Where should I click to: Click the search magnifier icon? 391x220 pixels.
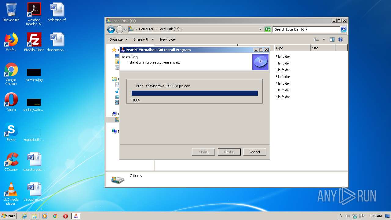click(x=344, y=29)
